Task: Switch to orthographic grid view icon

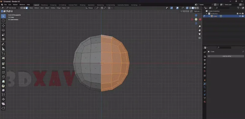Action: (x=200, y=38)
